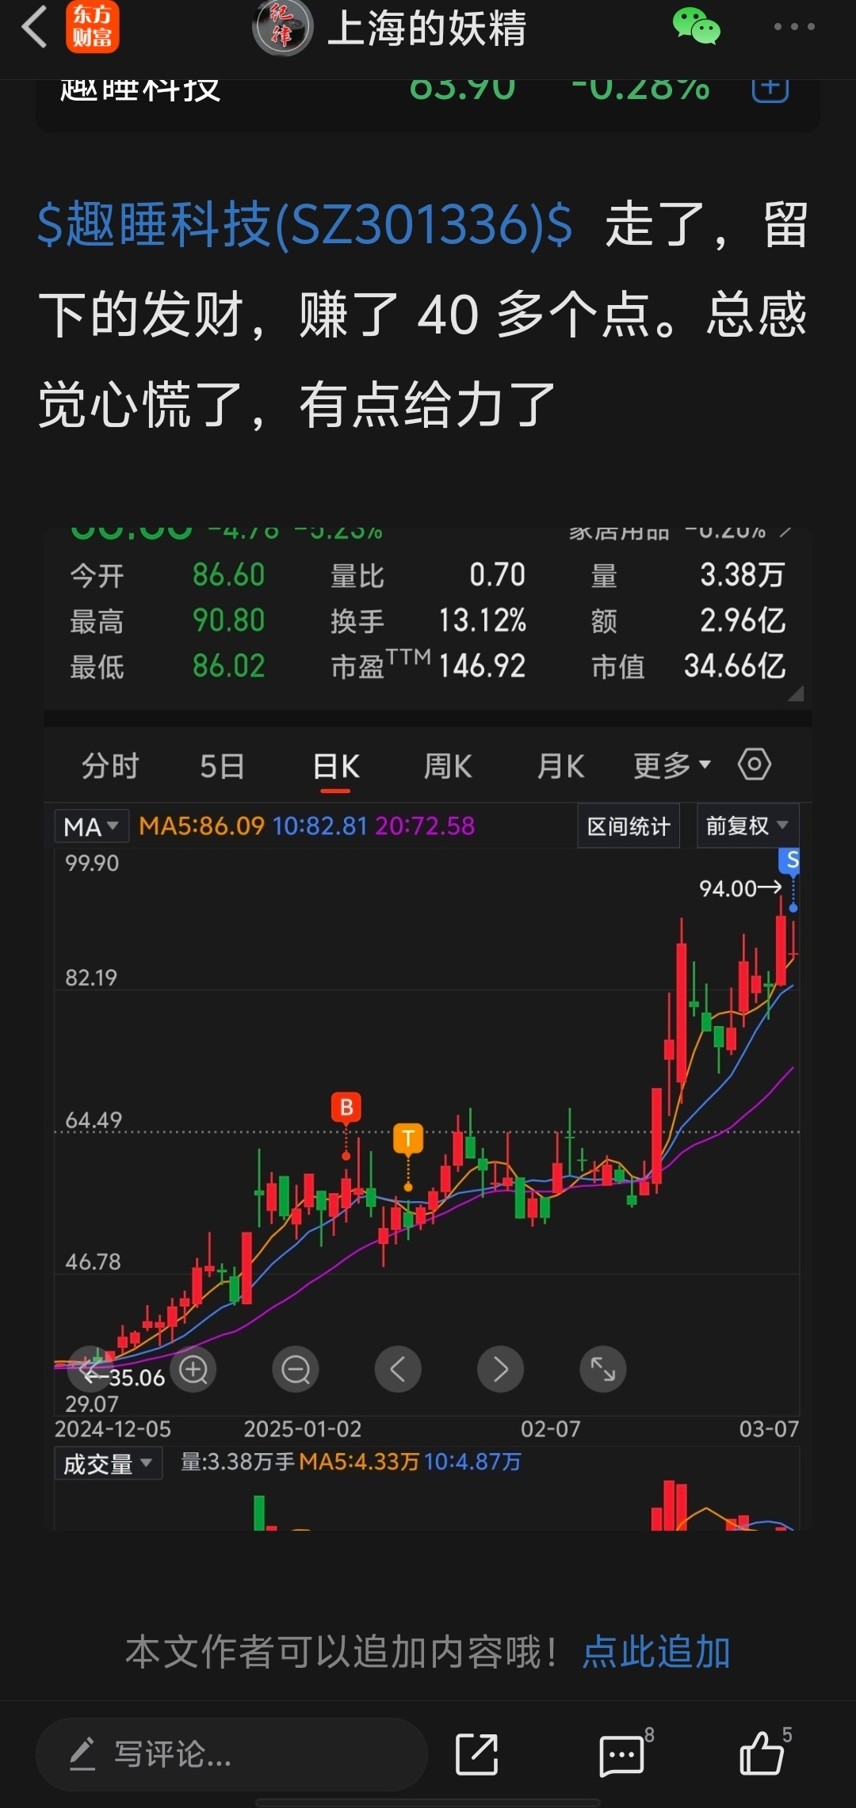Switch to the 分时 chart tab
Image resolution: width=856 pixels, height=1808 pixels.
point(110,766)
